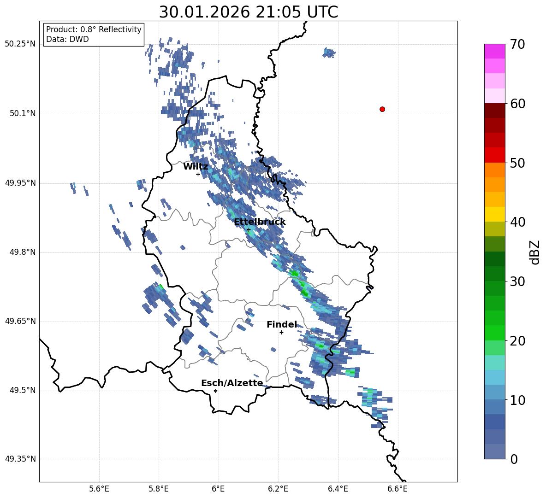Click the Findel station cross marker
The width and height of the screenshot is (546, 498).
tap(281, 332)
